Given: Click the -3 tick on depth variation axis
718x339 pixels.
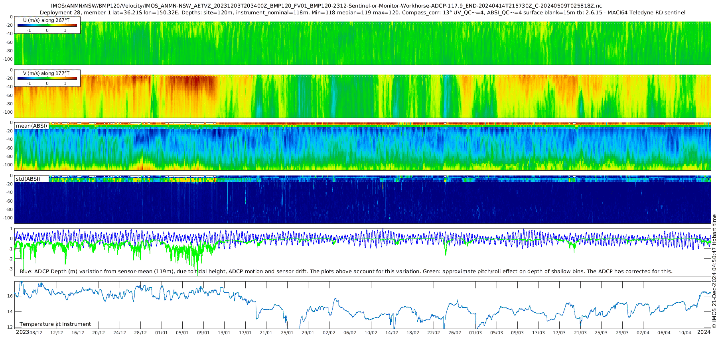Looking at the screenshot, I should [x=11, y=269].
